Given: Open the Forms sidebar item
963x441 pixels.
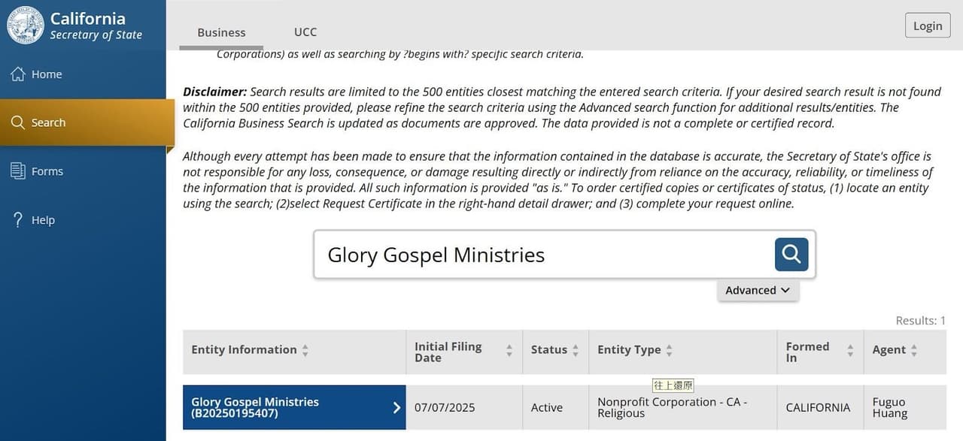Looking at the screenshot, I should click(83, 171).
